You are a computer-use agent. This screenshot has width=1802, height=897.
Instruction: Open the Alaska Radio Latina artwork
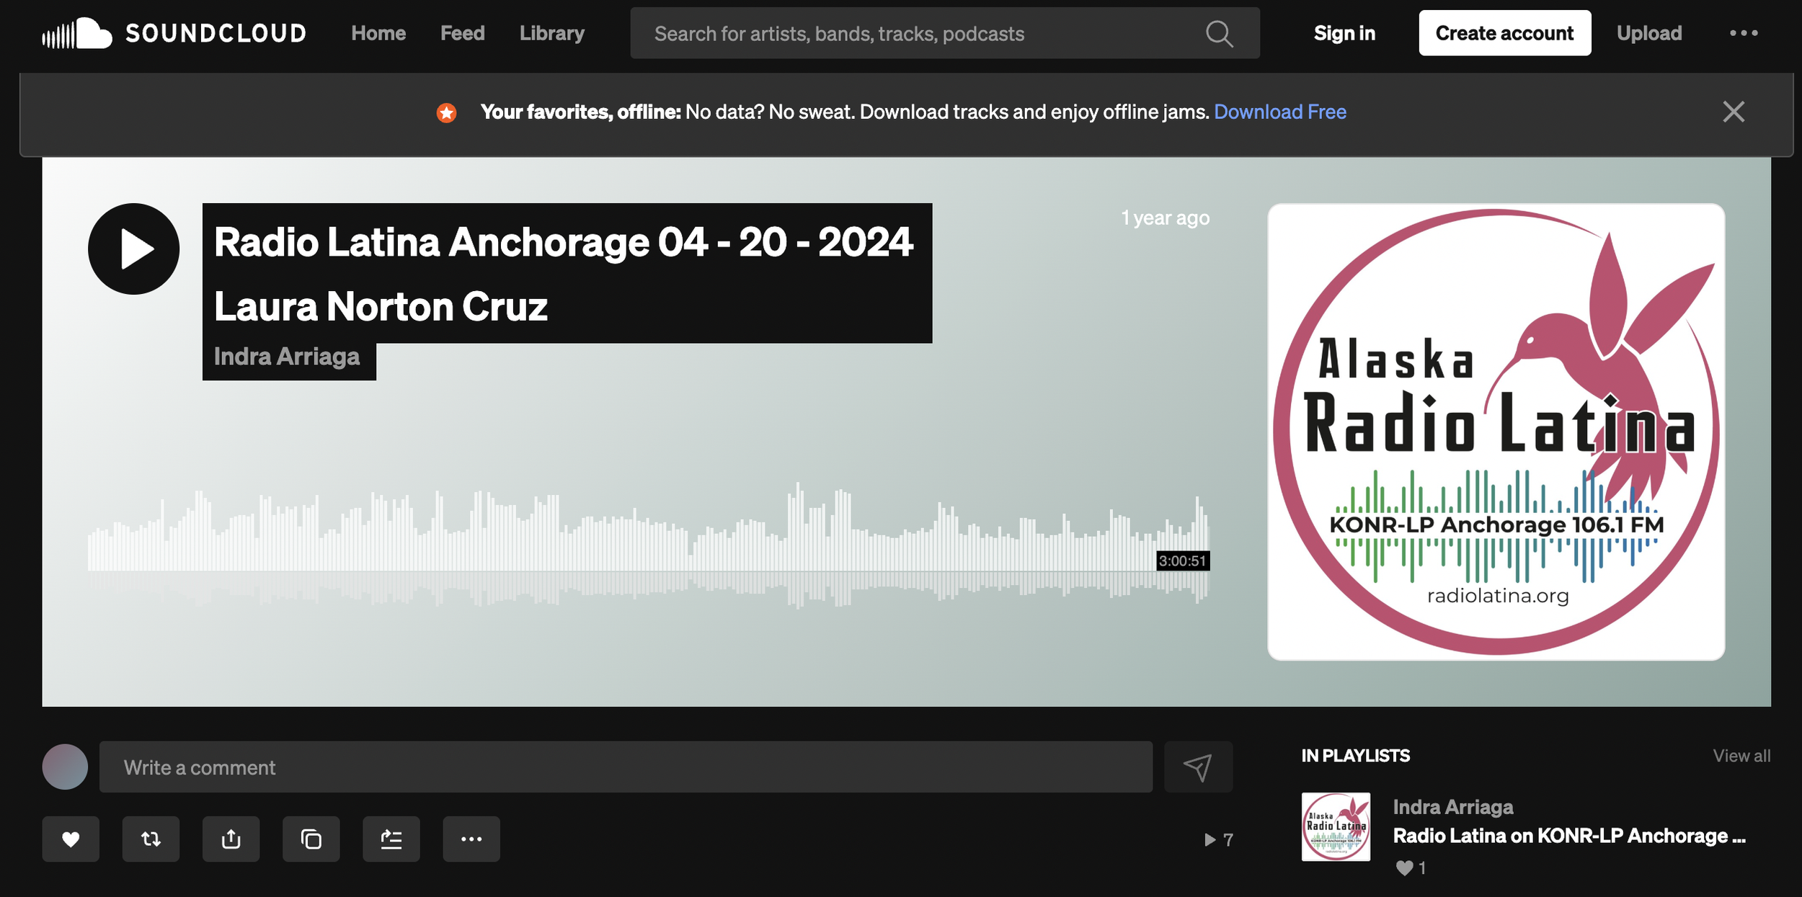point(1496,432)
